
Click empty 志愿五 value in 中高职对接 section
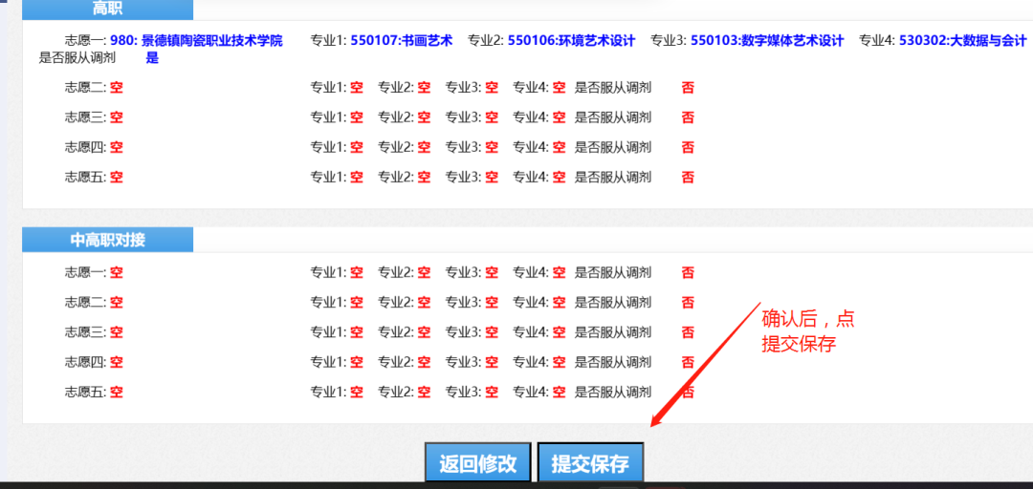[x=117, y=392]
